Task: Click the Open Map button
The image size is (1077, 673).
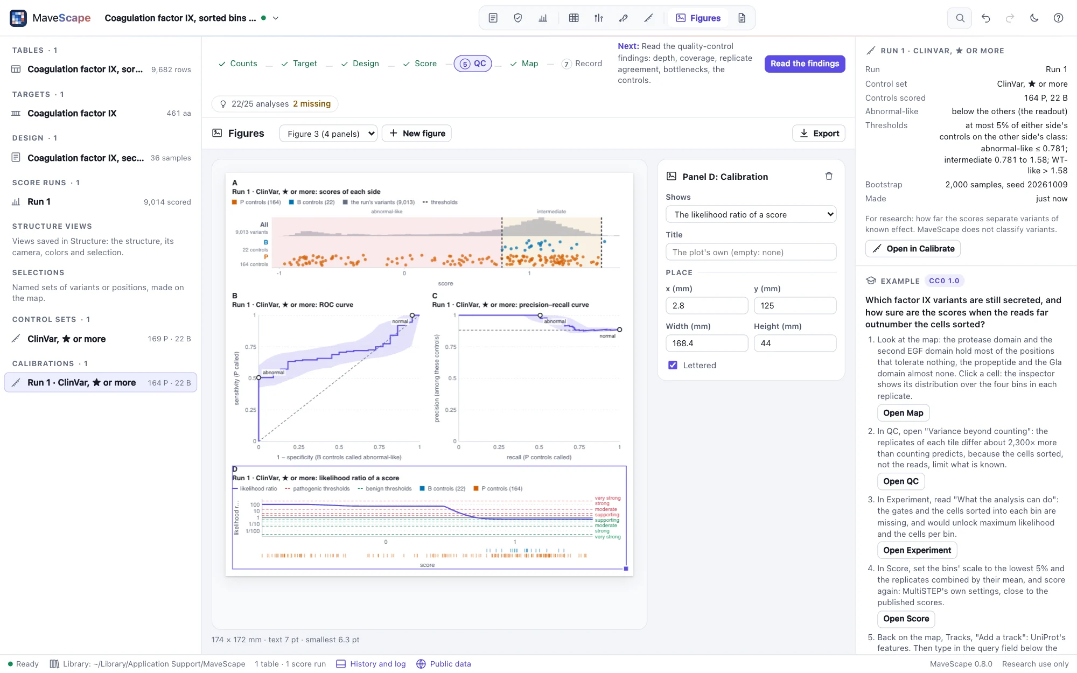Action: [x=903, y=413]
